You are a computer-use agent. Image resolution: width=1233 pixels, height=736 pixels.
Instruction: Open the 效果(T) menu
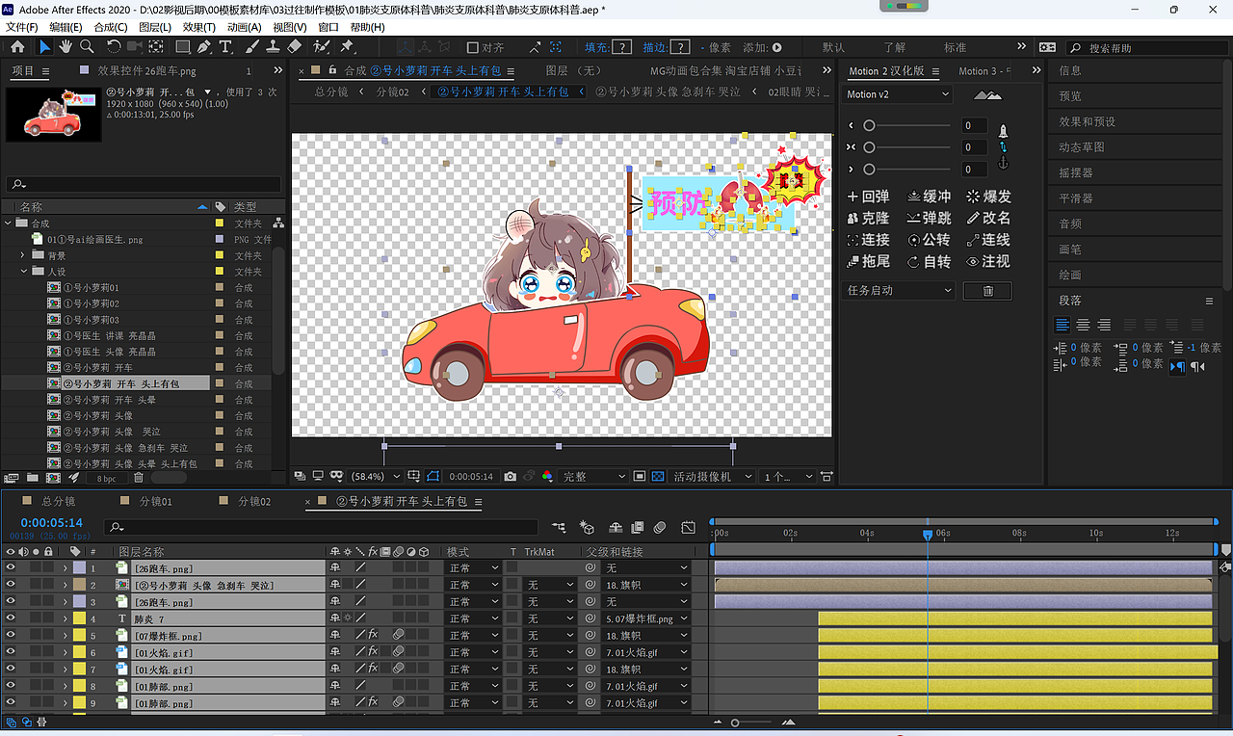(x=199, y=27)
